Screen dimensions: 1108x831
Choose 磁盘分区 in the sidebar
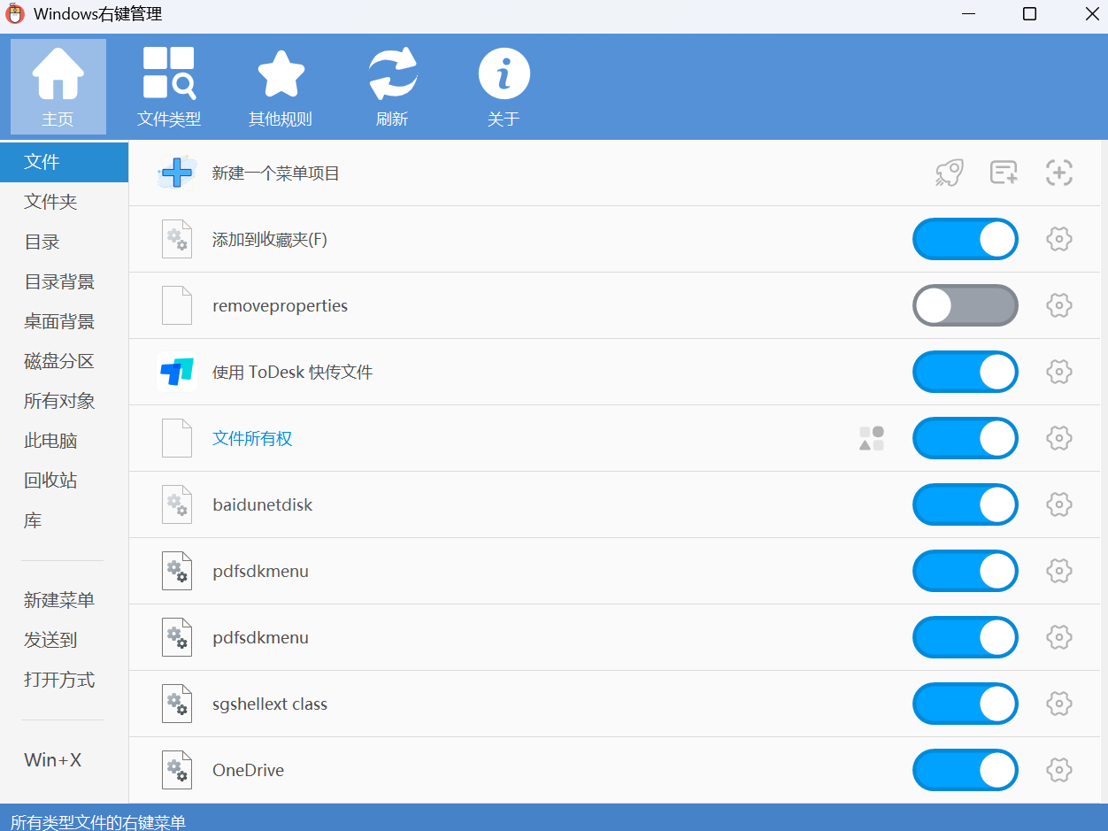(x=64, y=361)
